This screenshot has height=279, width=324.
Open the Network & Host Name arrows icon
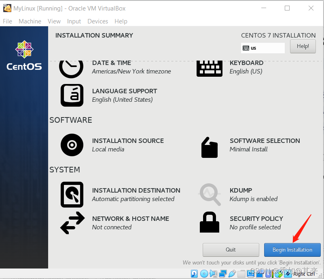coord(72,223)
